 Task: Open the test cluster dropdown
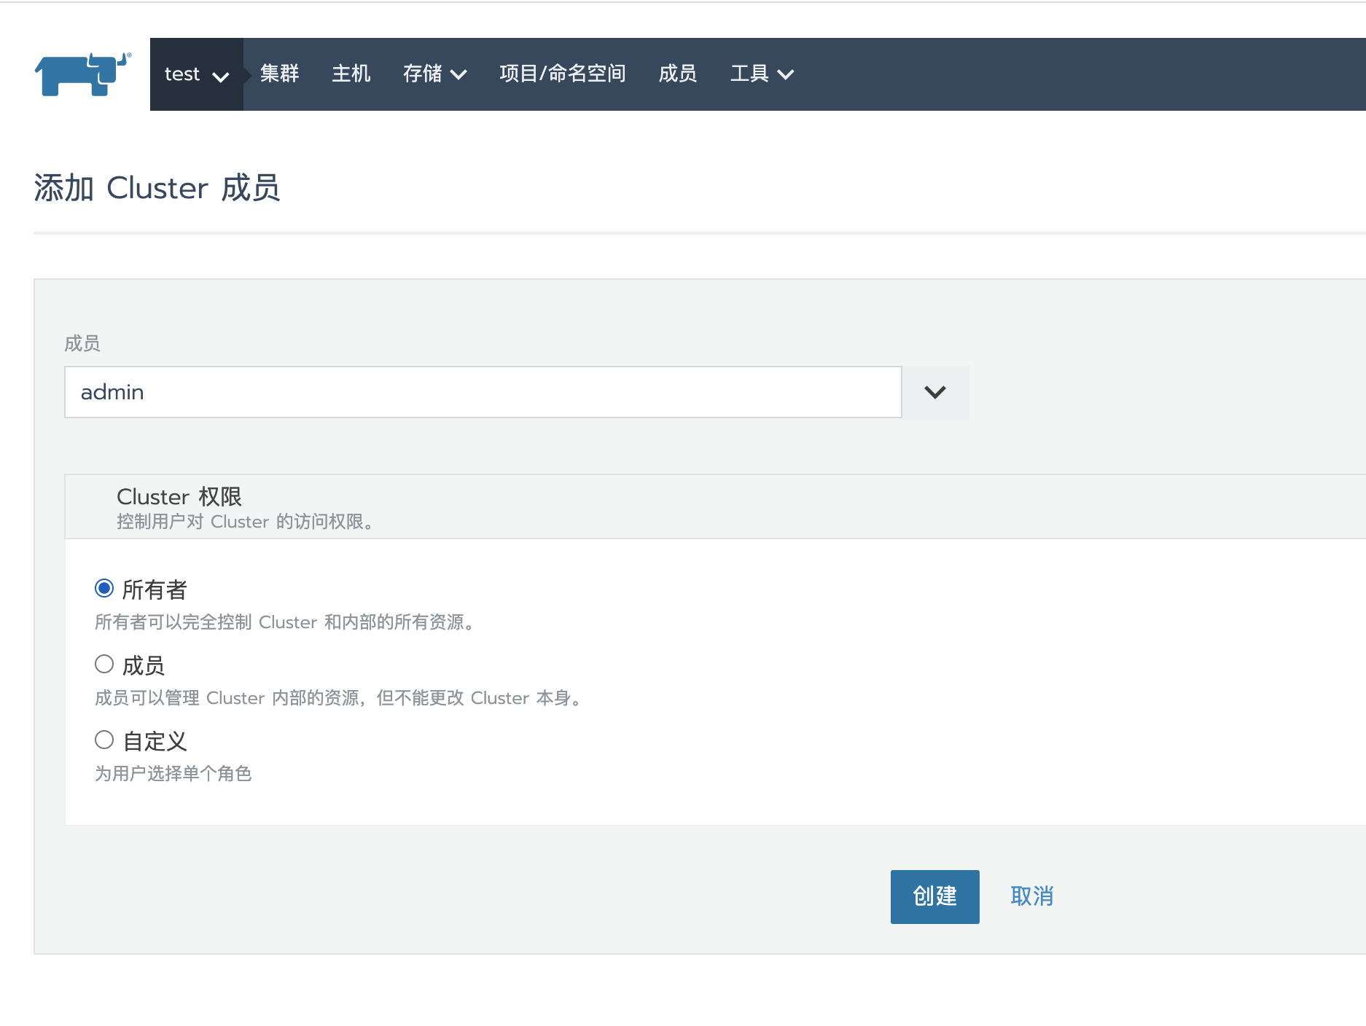(197, 74)
